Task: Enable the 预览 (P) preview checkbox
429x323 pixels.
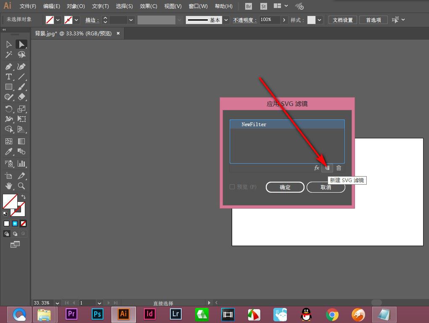Action: tap(232, 187)
